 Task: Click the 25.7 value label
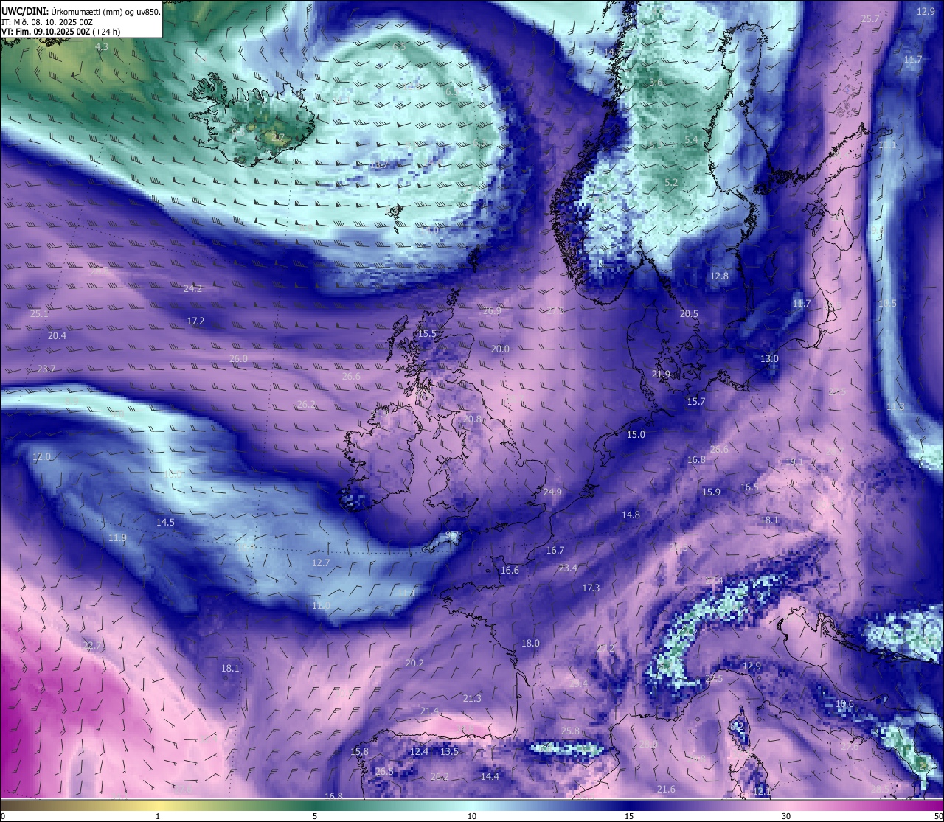click(870, 18)
